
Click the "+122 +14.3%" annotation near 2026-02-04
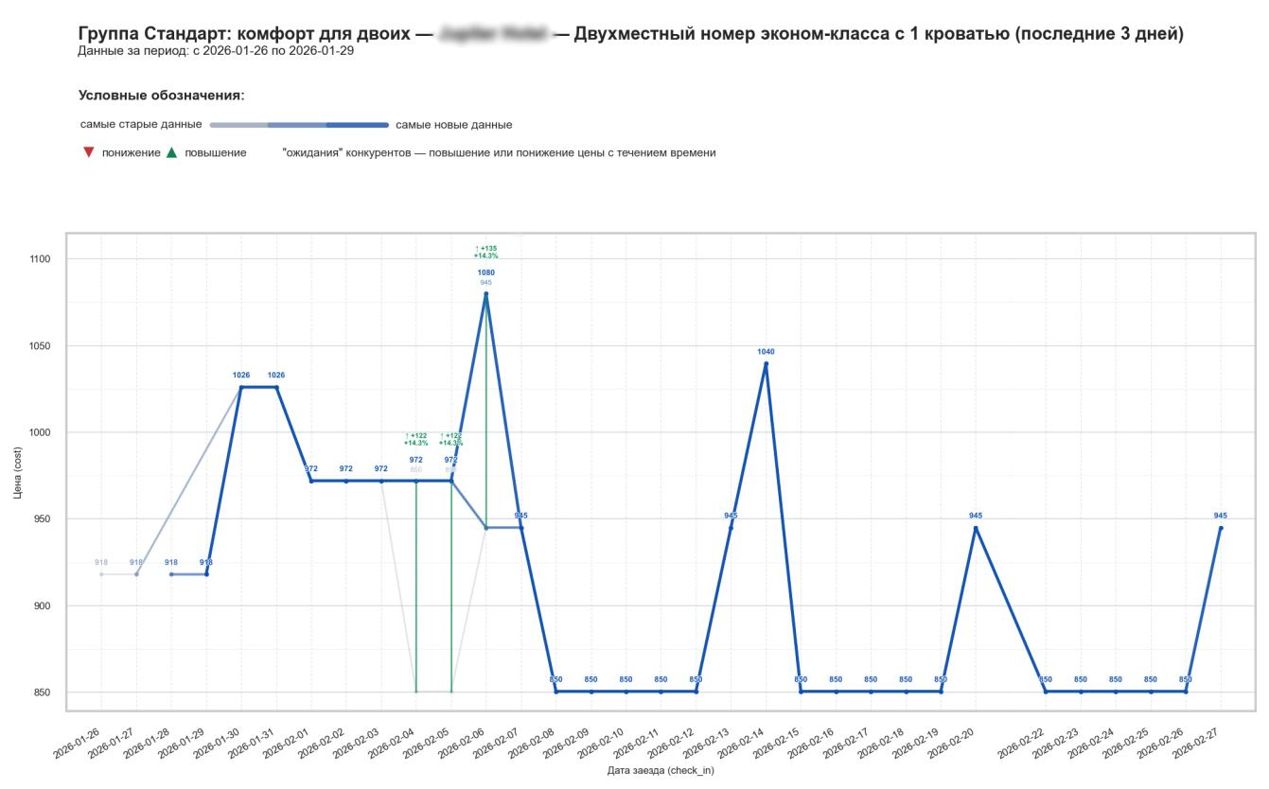tap(415, 439)
